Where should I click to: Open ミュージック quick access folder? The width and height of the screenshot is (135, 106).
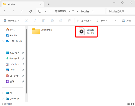pyautogui.click(x=12, y=76)
